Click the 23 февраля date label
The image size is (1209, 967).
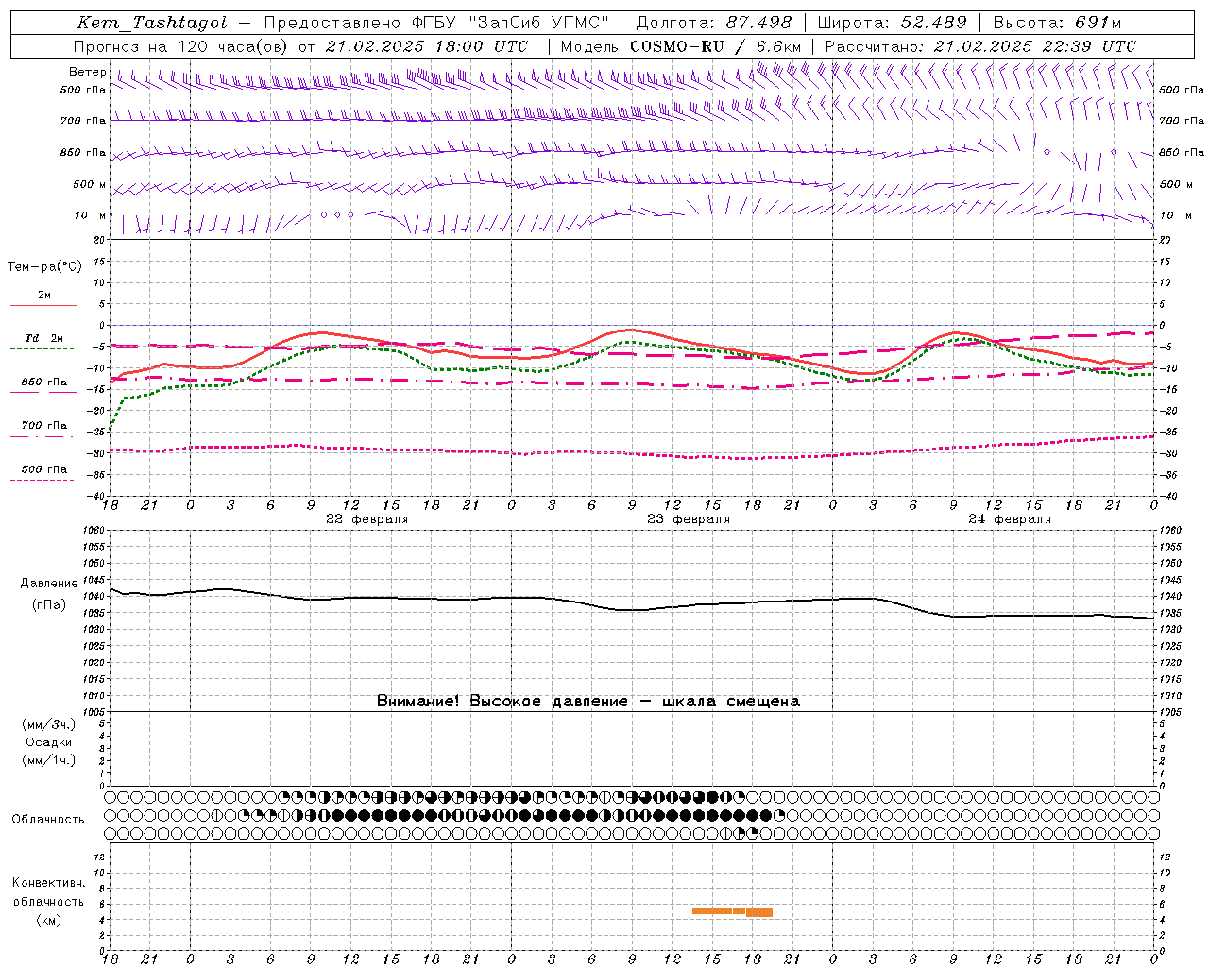point(689,519)
